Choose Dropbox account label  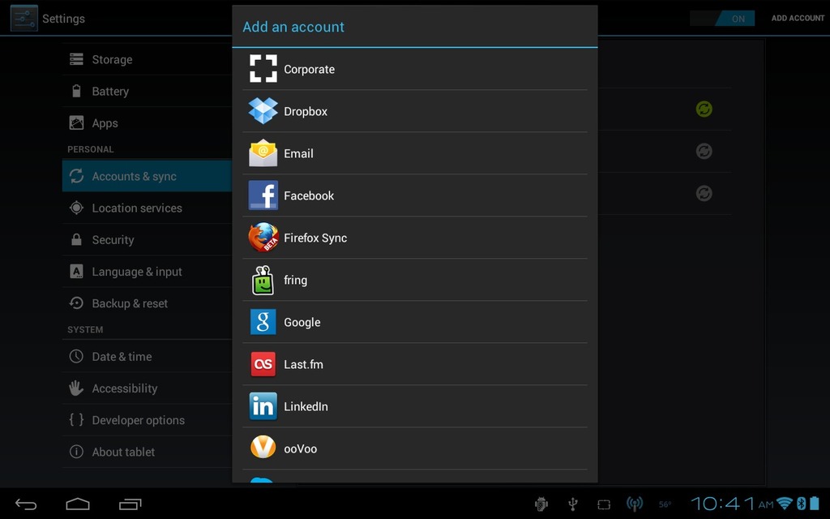306,112
